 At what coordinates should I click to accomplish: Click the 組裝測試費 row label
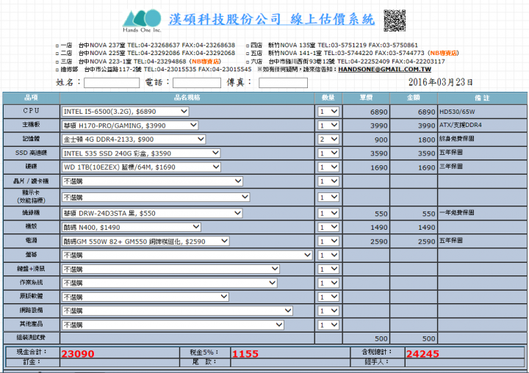tap(31, 337)
